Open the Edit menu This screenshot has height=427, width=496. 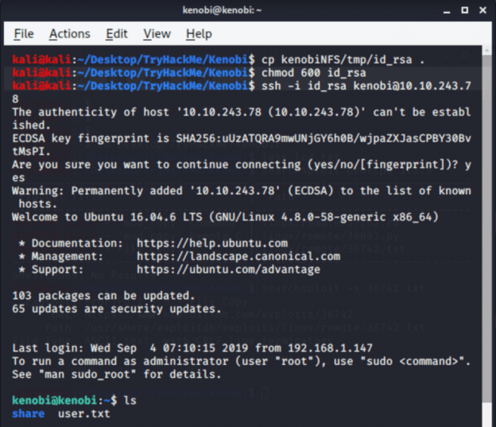point(116,34)
